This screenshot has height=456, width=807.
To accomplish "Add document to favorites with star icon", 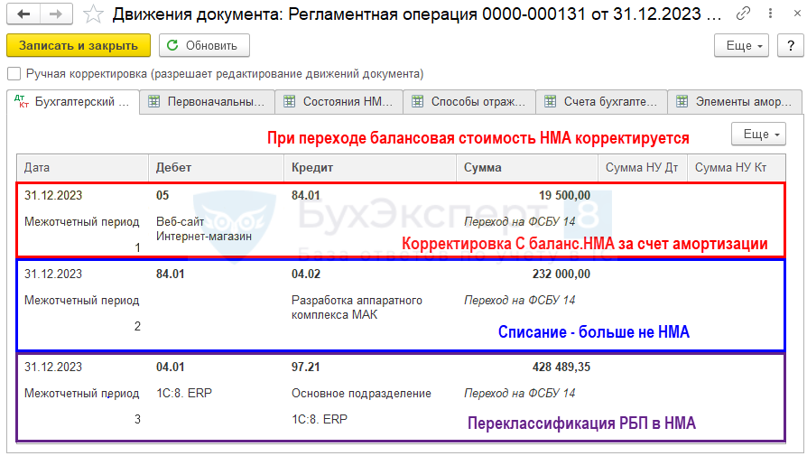I will coord(92,14).
